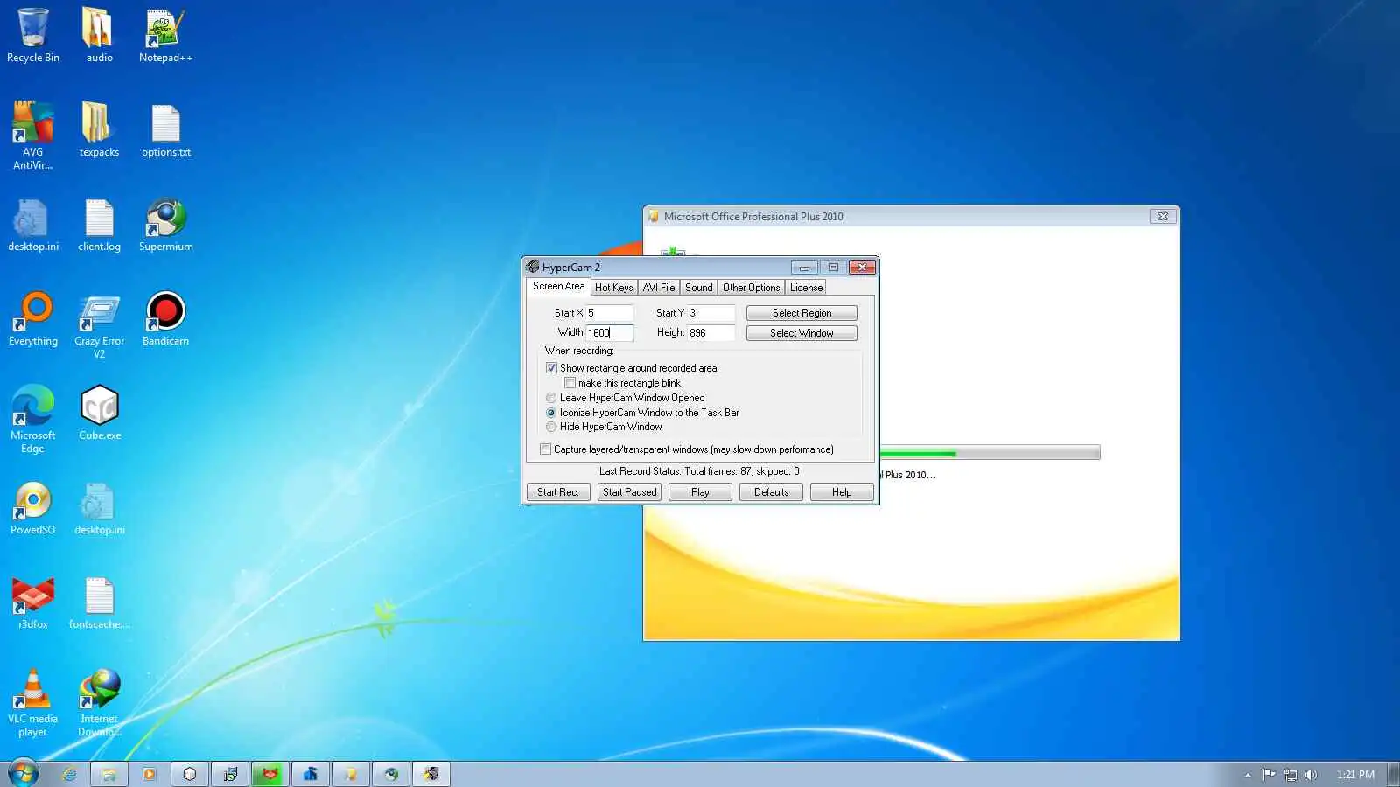The width and height of the screenshot is (1400, 787).
Task: Launch Internet Explorer from the taskbar
Action: [x=69, y=774]
